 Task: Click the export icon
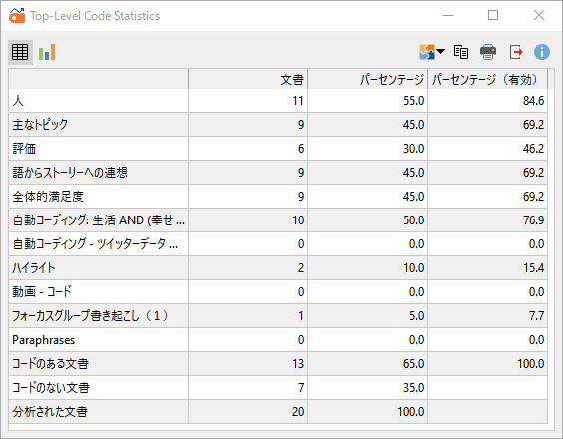[516, 52]
